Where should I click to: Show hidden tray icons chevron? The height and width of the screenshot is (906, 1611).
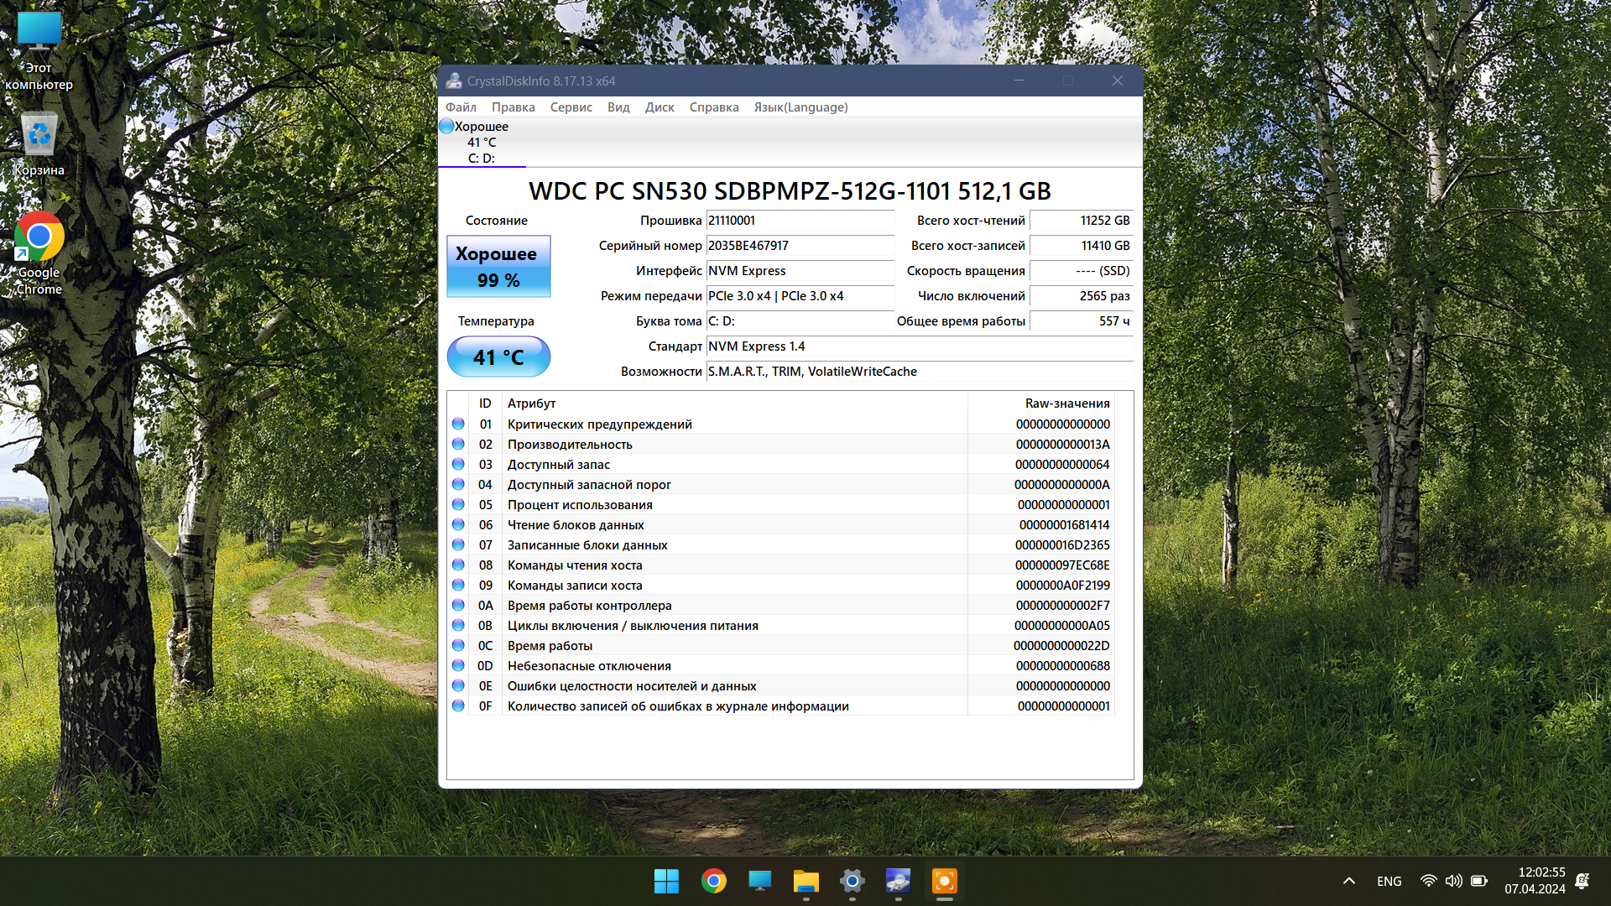point(1348,881)
